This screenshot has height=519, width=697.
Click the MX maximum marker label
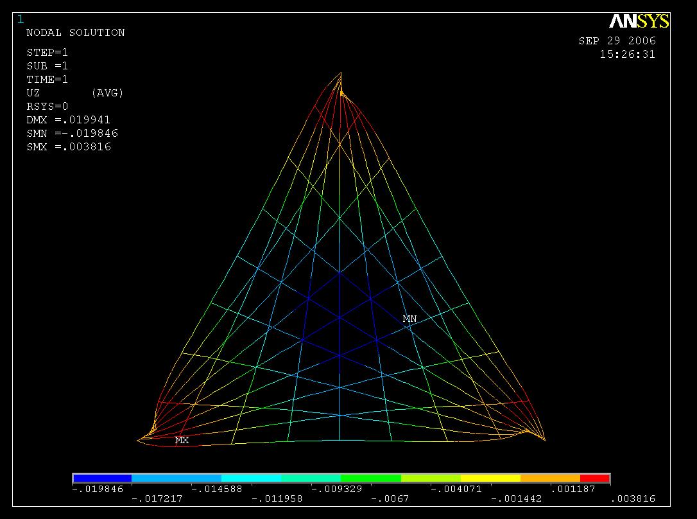click(182, 440)
